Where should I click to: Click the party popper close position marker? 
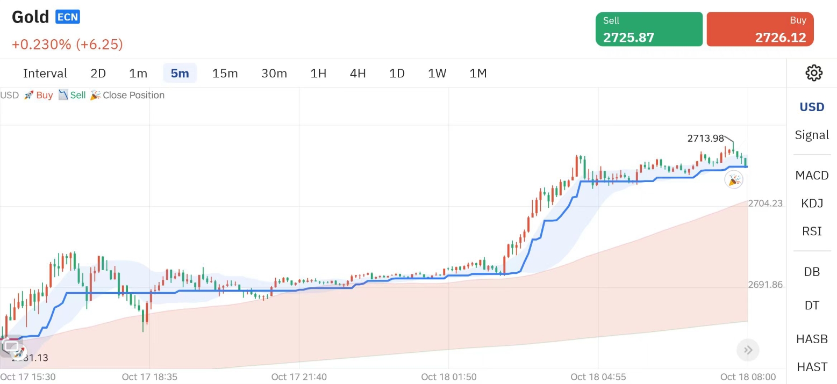tap(733, 179)
